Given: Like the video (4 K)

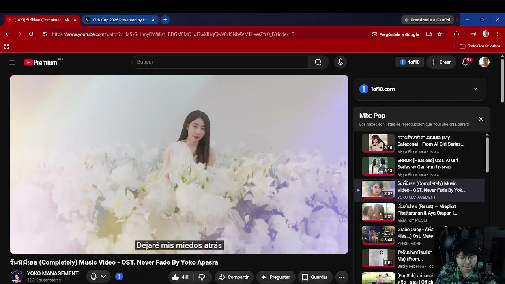Looking at the screenshot, I should pyautogui.click(x=181, y=277).
